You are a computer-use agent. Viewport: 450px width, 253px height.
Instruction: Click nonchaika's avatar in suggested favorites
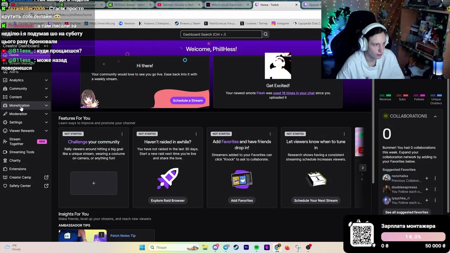[387, 178]
